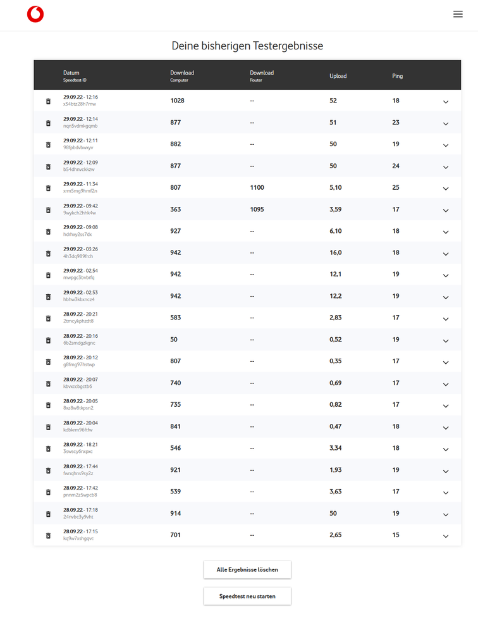This screenshot has width=478, height=632.
Task: Expand the 29.09.22 12:09 test row
Action: tap(446, 167)
